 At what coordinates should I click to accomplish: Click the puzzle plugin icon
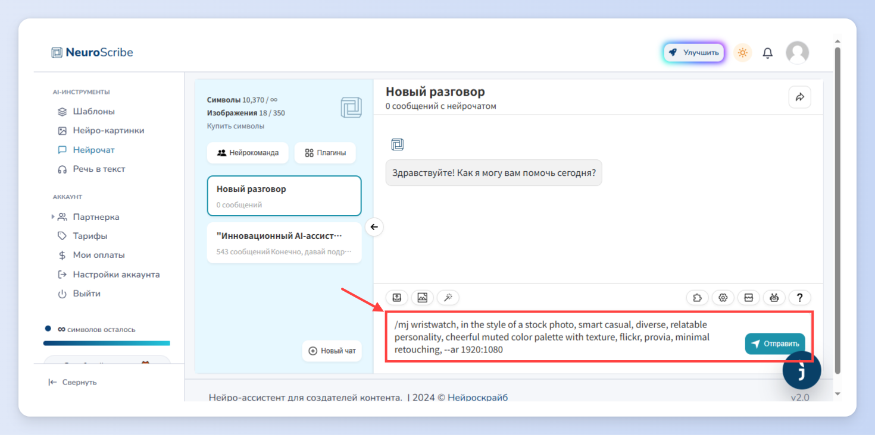698,298
